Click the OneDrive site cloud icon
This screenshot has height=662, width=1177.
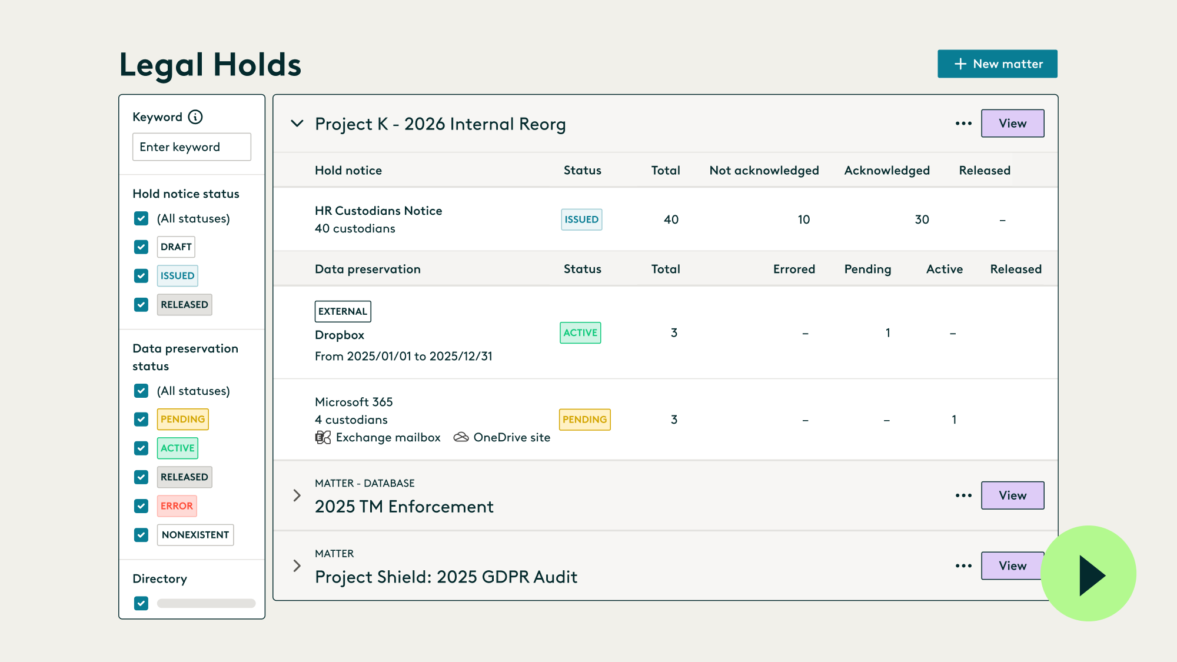pyautogui.click(x=461, y=437)
